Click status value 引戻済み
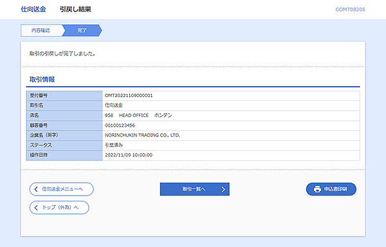 [x=114, y=145]
